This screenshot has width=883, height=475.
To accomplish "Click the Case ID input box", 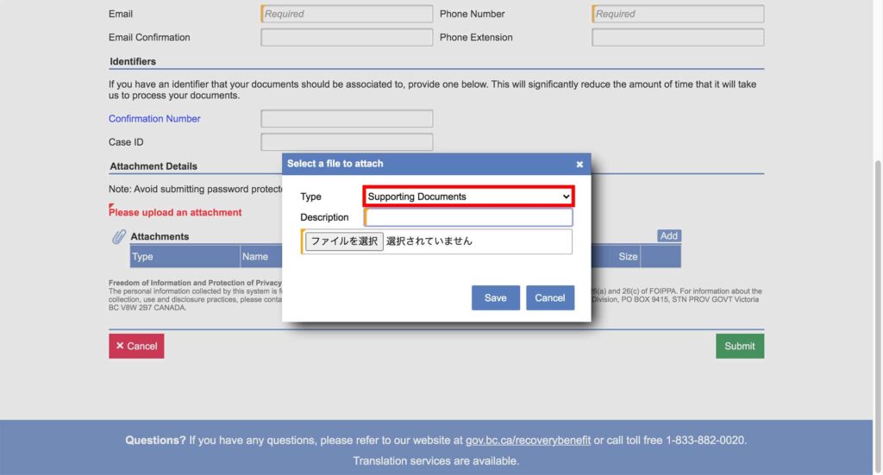I will (x=347, y=142).
